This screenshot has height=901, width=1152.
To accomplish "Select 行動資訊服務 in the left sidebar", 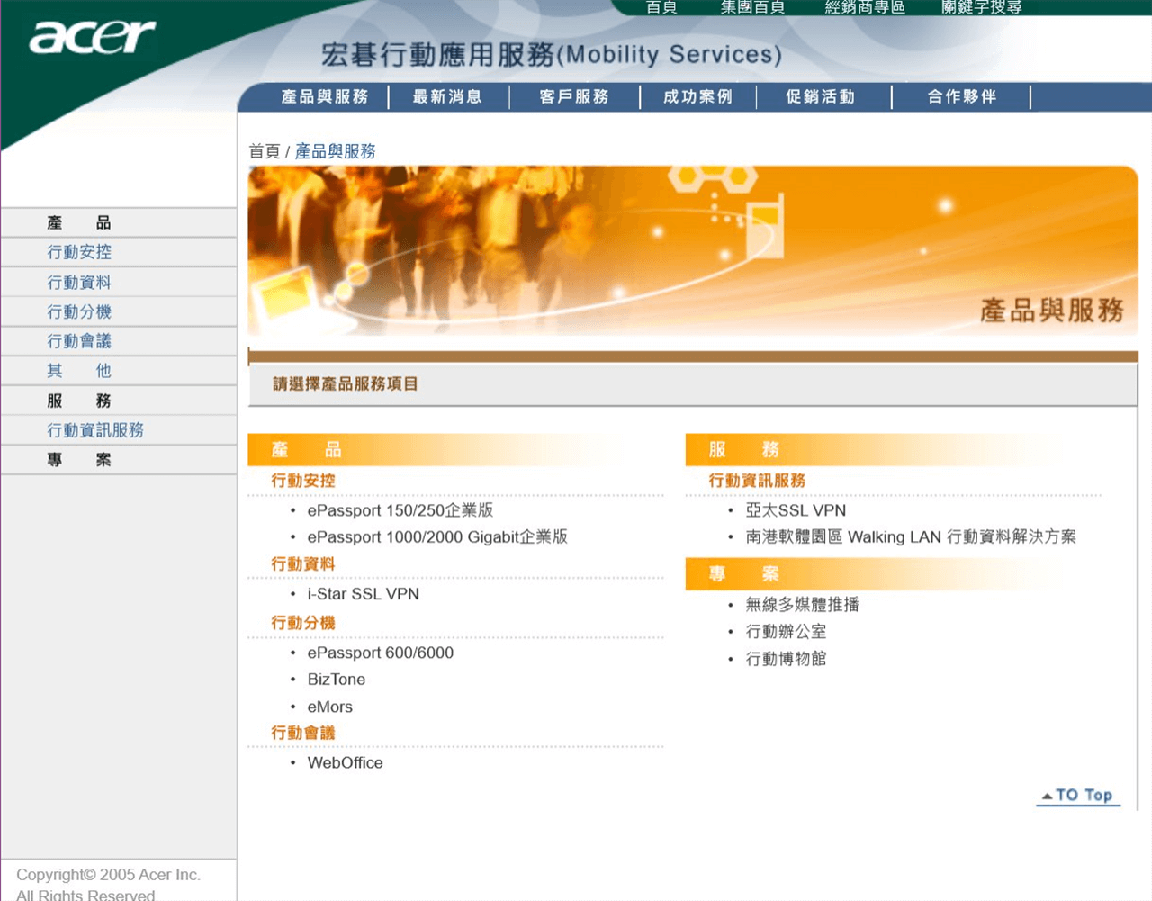I will [95, 430].
